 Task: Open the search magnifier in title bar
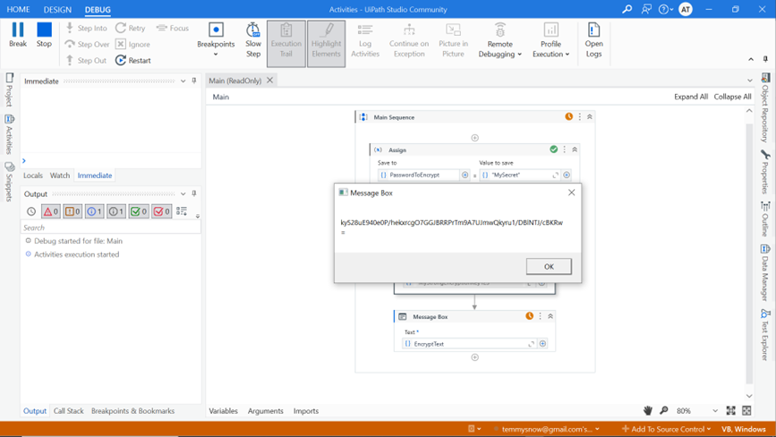(x=627, y=9)
